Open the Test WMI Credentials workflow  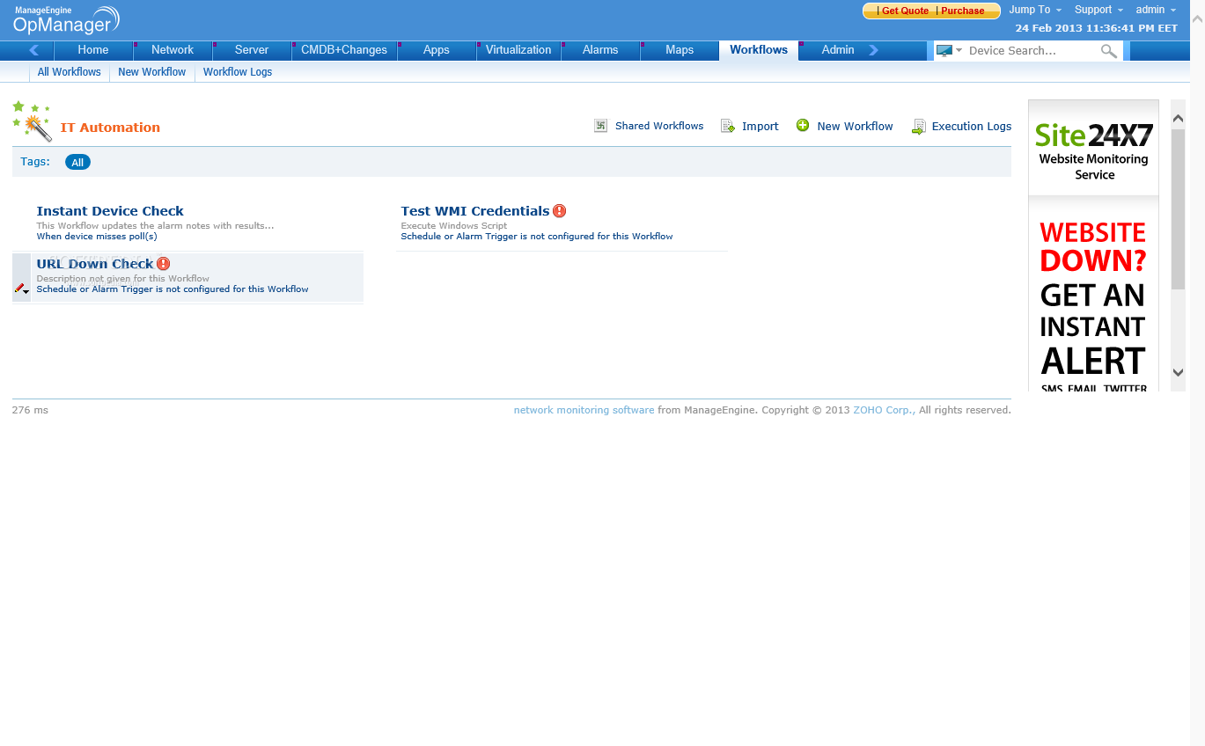pos(475,211)
